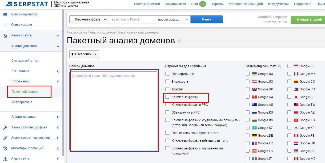This screenshot has width=325, height=163.
Task: Click the clock icon beside Мониторинг позиций
Action: click(5, 148)
